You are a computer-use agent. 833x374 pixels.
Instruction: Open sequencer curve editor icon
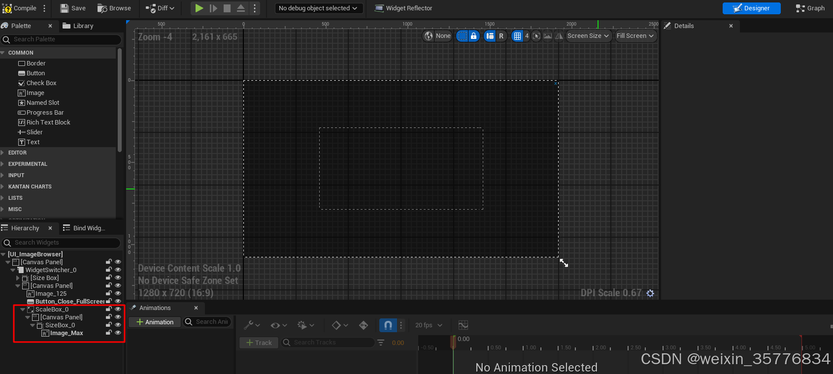coord(463,325)
